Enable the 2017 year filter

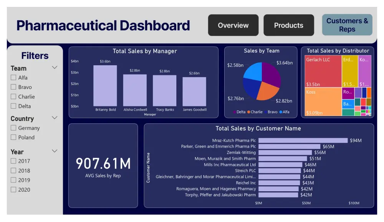(x=13, y=161)
